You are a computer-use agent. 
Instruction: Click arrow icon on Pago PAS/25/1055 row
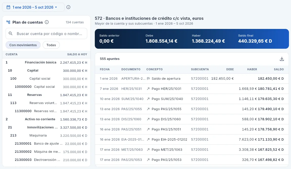tap(148, 109)
